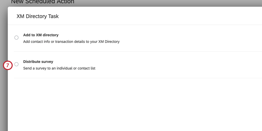This screenshot has width=262, height=131.
Task: Choose the Distribute survey radio button
Action: (16, 64)
